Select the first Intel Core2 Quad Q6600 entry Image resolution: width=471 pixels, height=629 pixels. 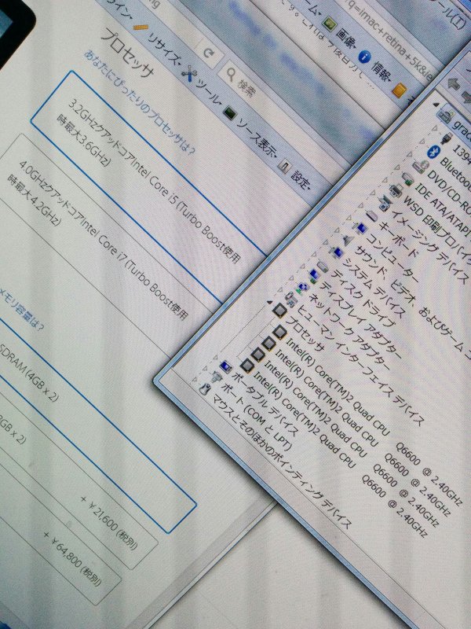pyautogui.click(x=374, y=421)
